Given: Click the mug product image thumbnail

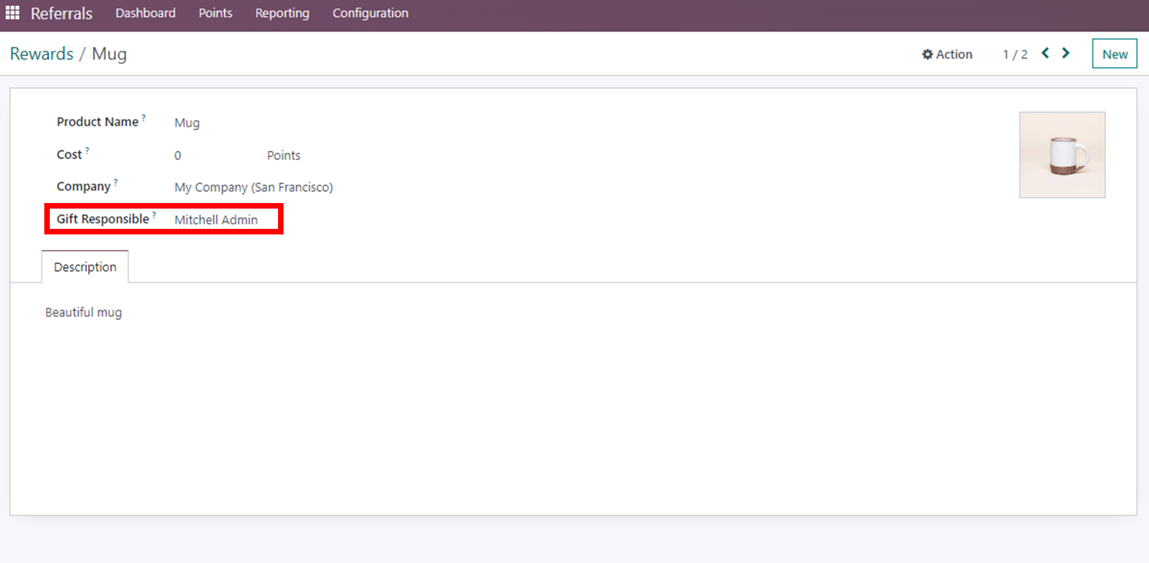Looking at the screenshot, I should point(1062,155).
